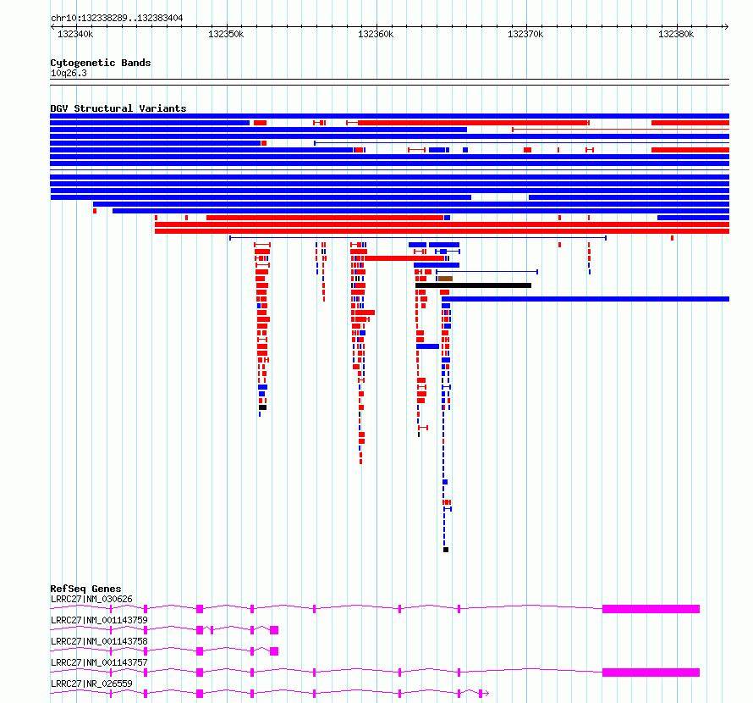Click the 10q26.3 band label
This screenshot has height=703, width=753.
tap(69, 73)
